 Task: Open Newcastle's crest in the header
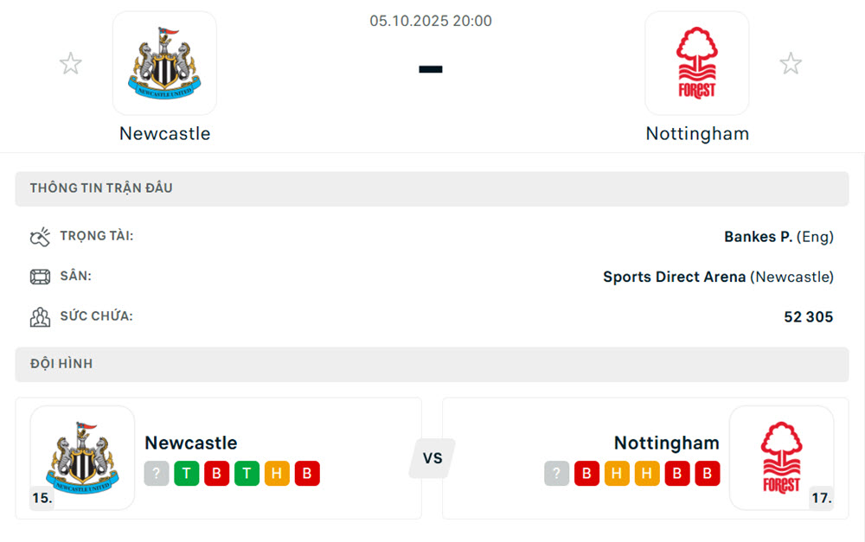coord(164,63)
